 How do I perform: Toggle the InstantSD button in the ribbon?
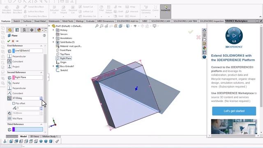(x=166, y=11)
